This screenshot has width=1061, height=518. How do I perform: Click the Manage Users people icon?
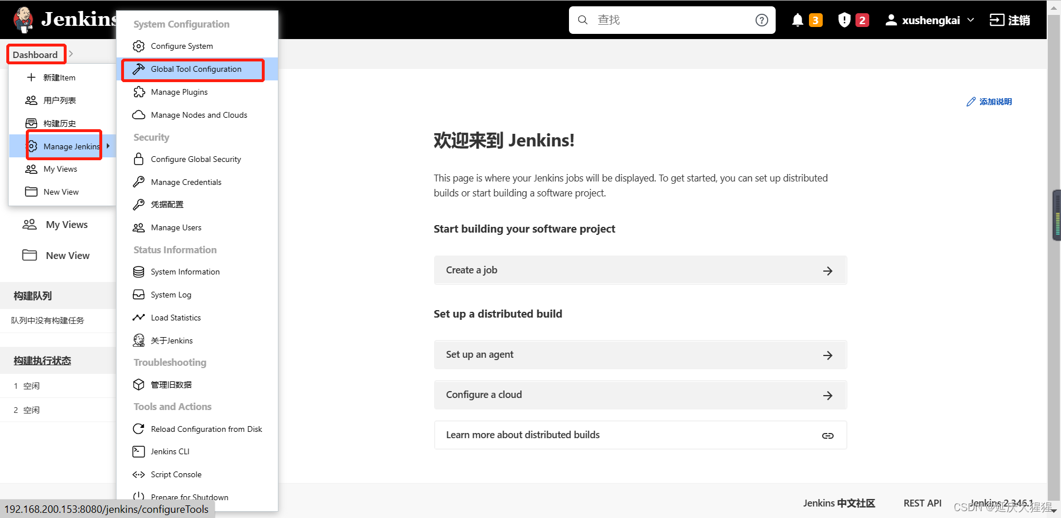tap(138, 227)
